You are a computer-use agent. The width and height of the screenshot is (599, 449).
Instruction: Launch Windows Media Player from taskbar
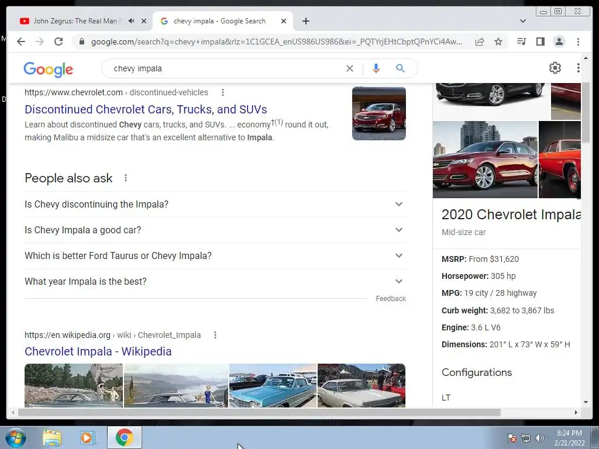click(87, 438)
